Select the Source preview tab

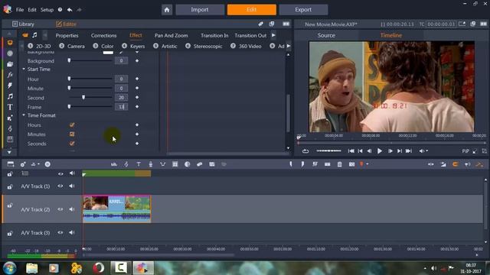(x=326, y=35)
